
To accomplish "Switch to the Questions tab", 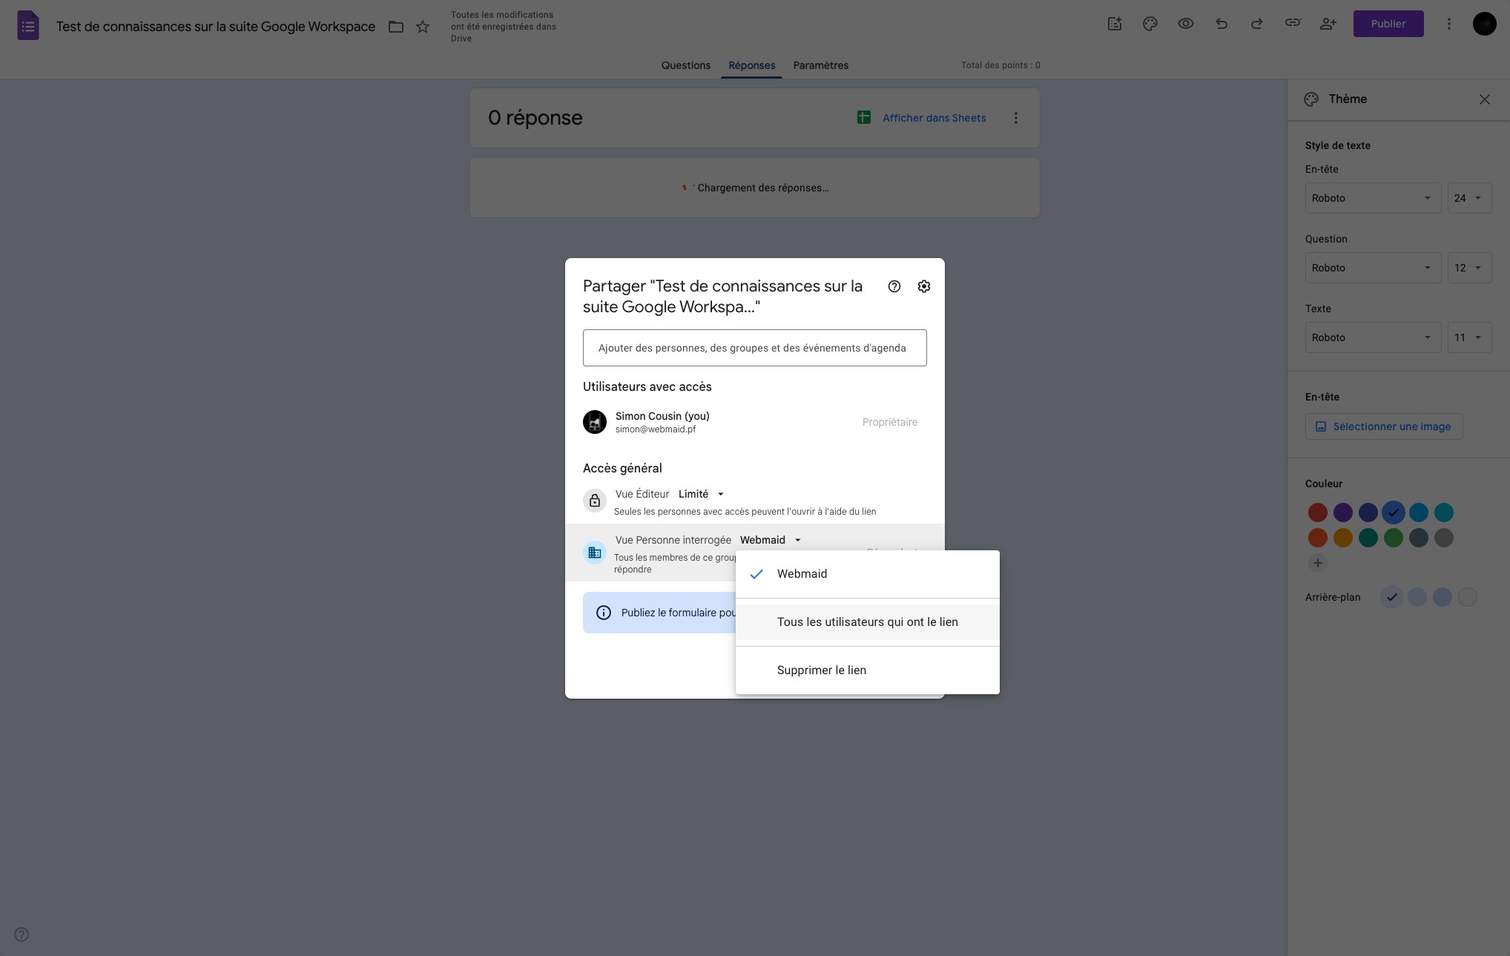I will (685, 65).
